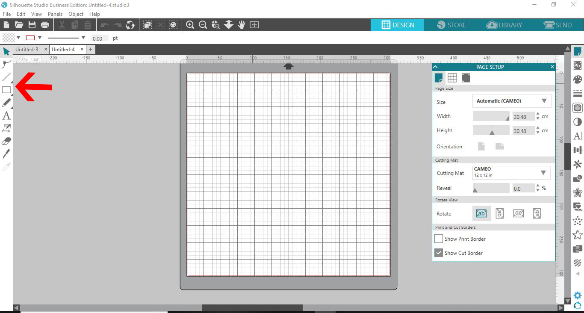This screenshot has width=584, height=313.
Task: Collapse the Page Setup panel chevron
Action: coord(435,67)
